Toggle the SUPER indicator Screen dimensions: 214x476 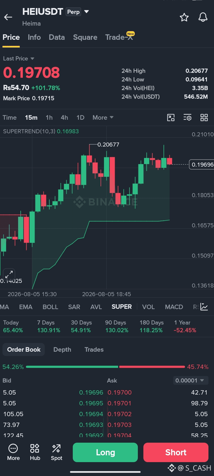coord(121,307)
